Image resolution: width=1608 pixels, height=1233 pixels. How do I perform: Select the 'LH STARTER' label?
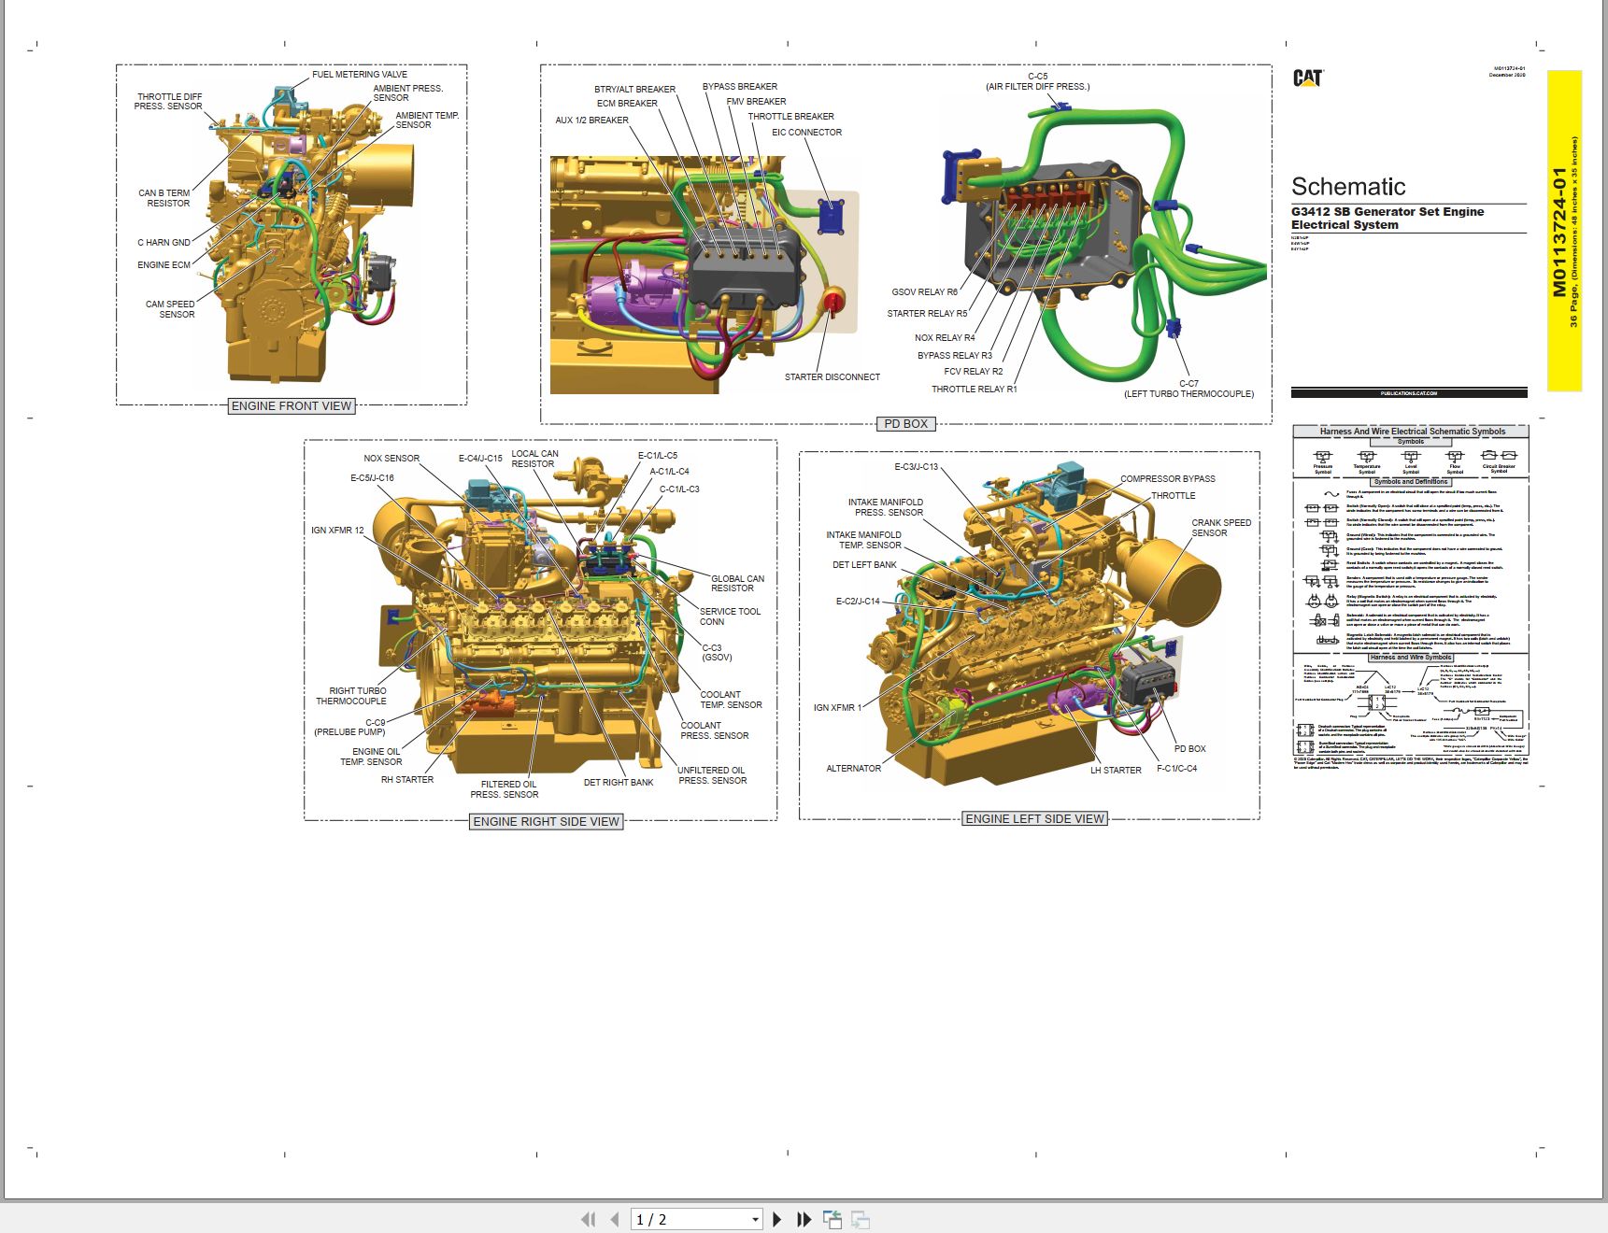(x=1116, y=771)
